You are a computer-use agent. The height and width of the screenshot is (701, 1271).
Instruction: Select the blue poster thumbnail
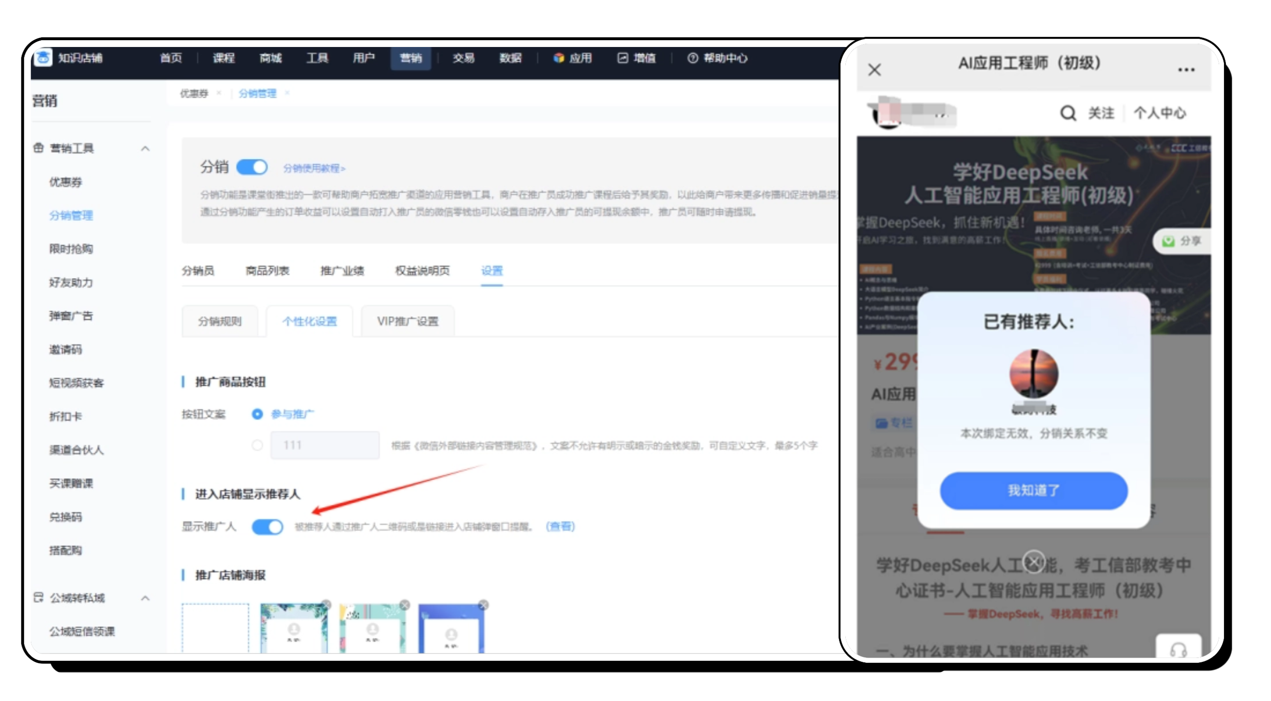(x=451, y=628)
